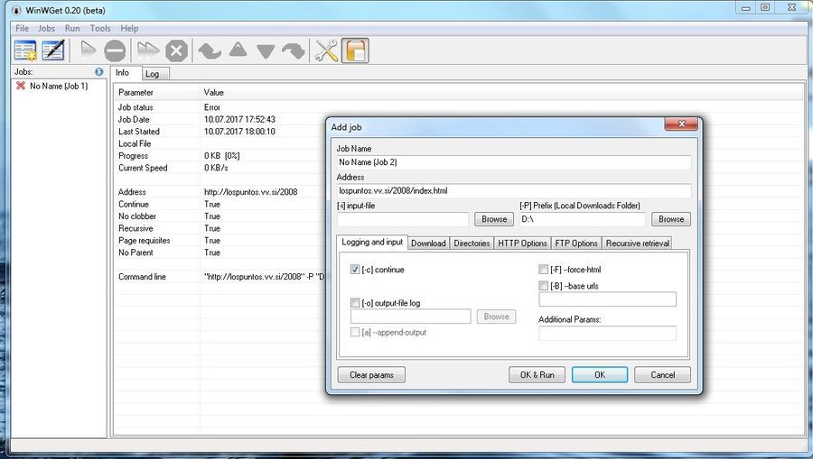Enable the [-o] output-file log checkbox
Viewport: 813px width, 459px height.
(x=355, y=303)
